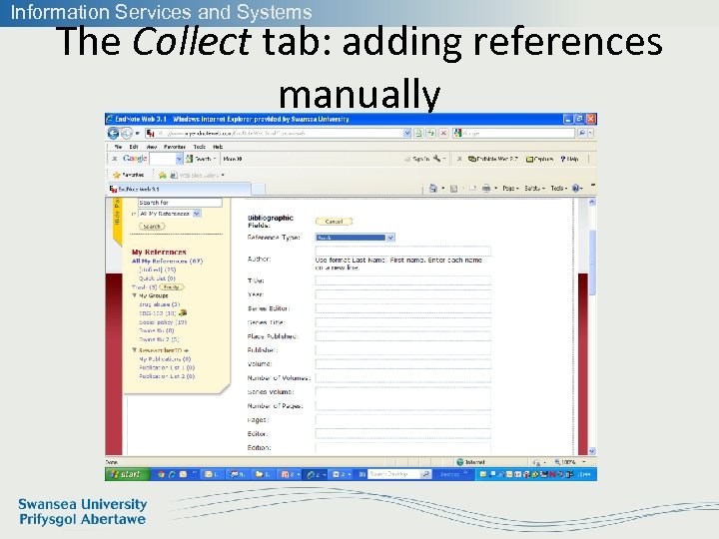Click the EndNote toolbar Help button

click(x=569, y=159)
